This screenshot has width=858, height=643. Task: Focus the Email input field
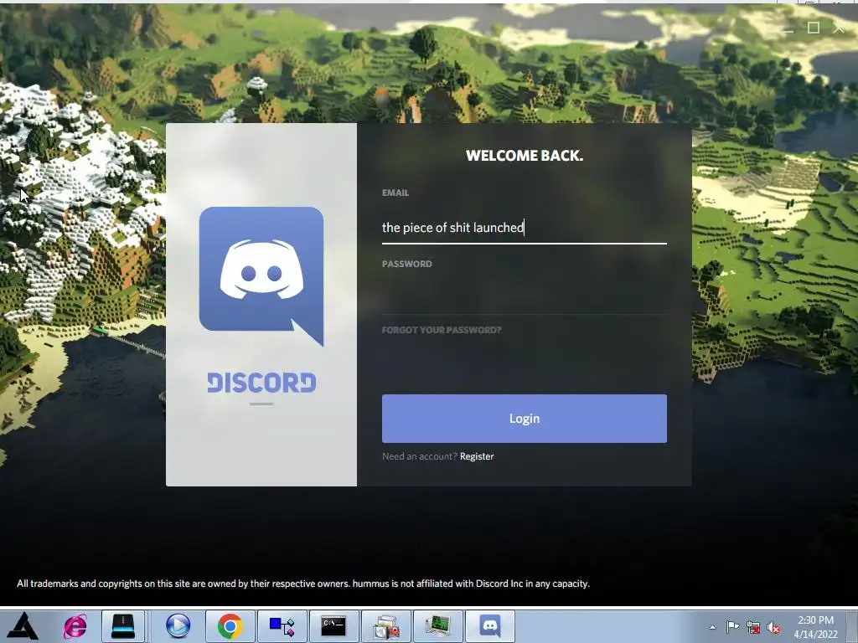click(525, 228)
